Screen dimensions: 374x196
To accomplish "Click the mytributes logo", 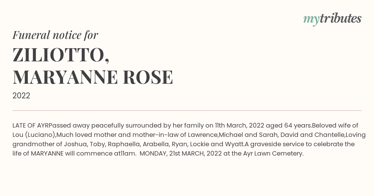I will tap(332, 19).
